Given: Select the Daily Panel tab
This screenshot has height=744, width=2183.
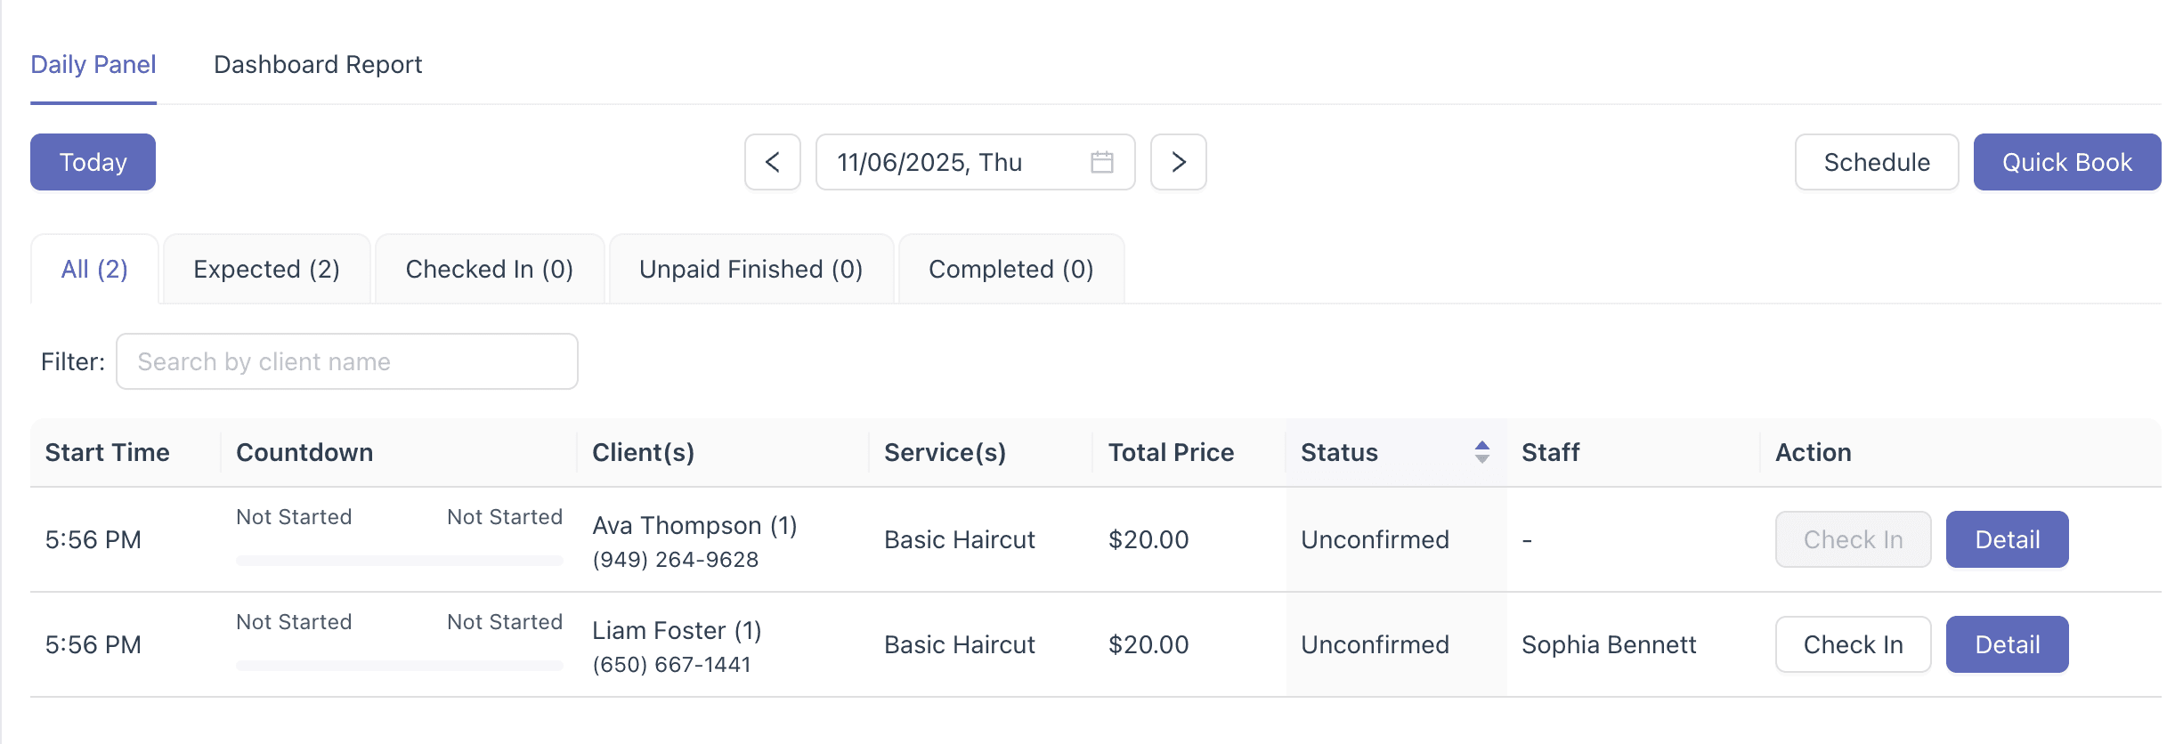Looking at the screenshot, I should 93,64.
